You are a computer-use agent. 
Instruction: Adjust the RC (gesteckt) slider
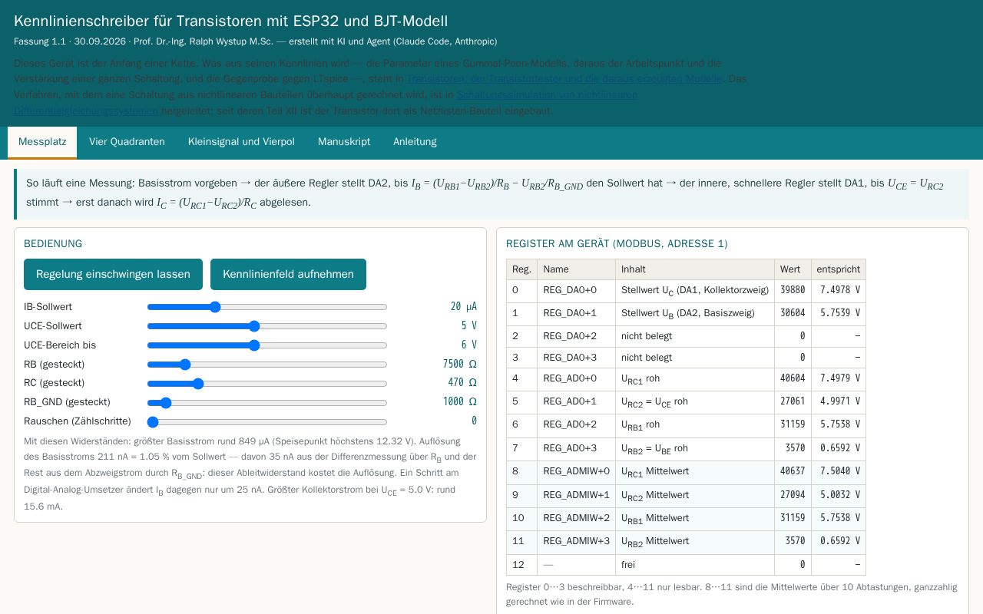267,383
